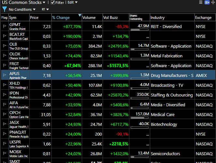Select the PNAQ.RT Pinnacle symbol
Viewport: 216px width, 163px height.
(x=19, y=134)
